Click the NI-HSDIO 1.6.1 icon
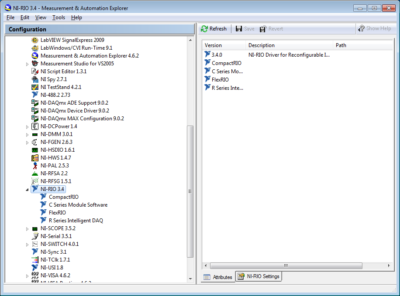Screen dimensions: 400x296 (34, 150)
